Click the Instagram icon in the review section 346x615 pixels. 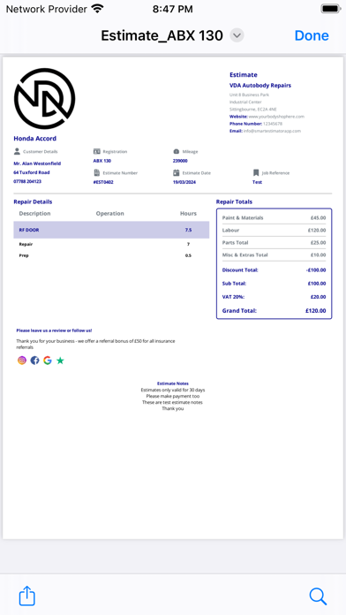pos(22,361)
